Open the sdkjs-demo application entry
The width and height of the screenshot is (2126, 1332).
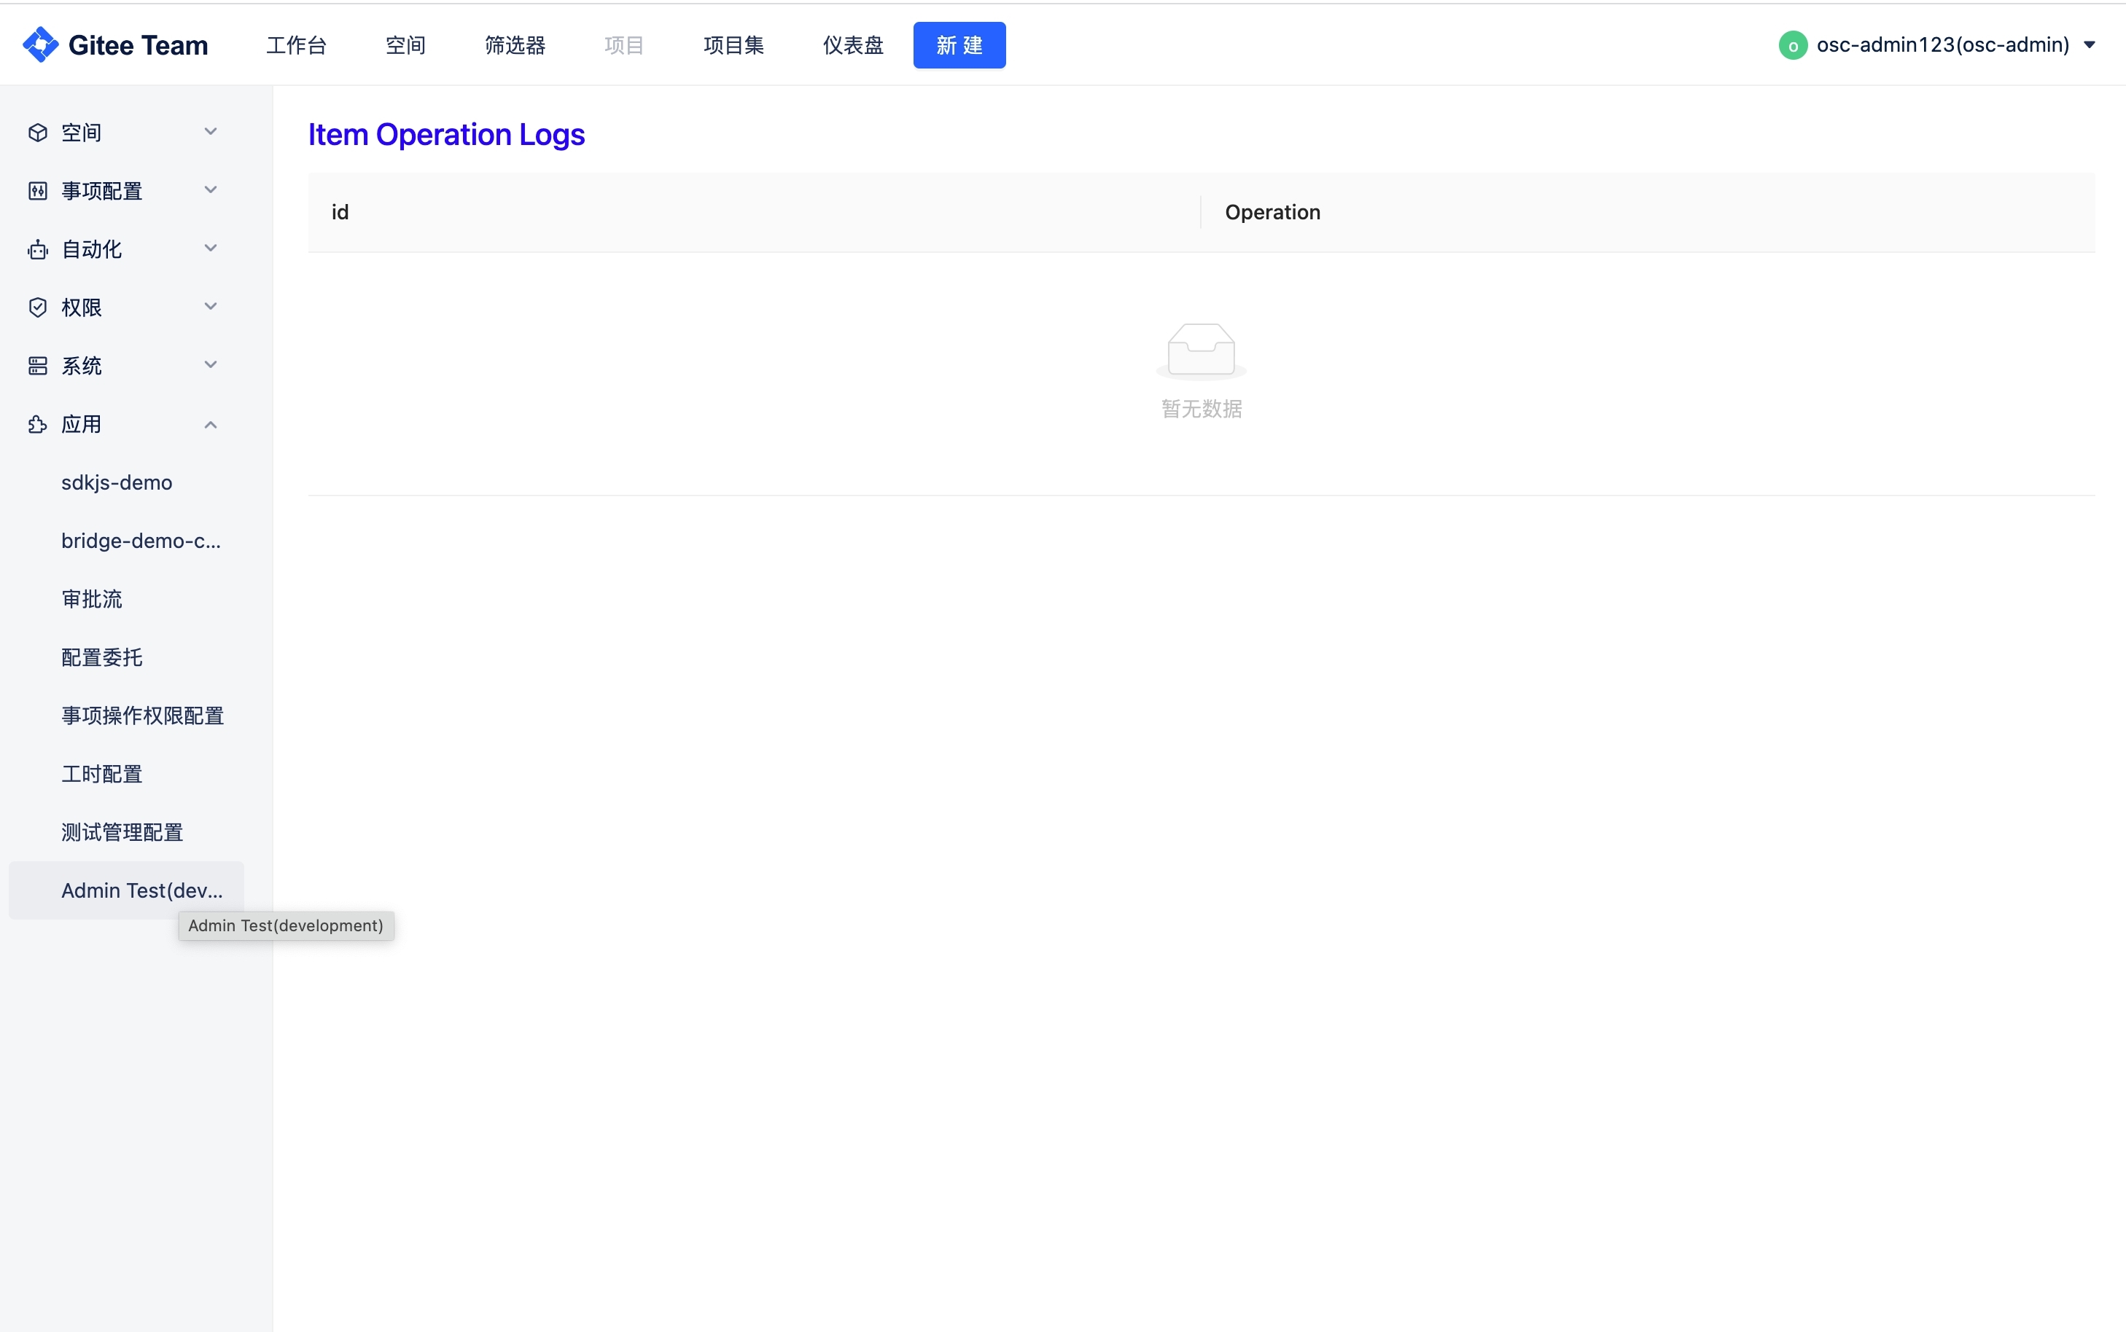coord(117,483)
